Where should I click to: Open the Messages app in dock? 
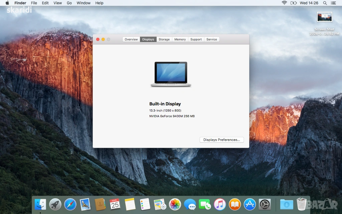(x=190, y=204)
